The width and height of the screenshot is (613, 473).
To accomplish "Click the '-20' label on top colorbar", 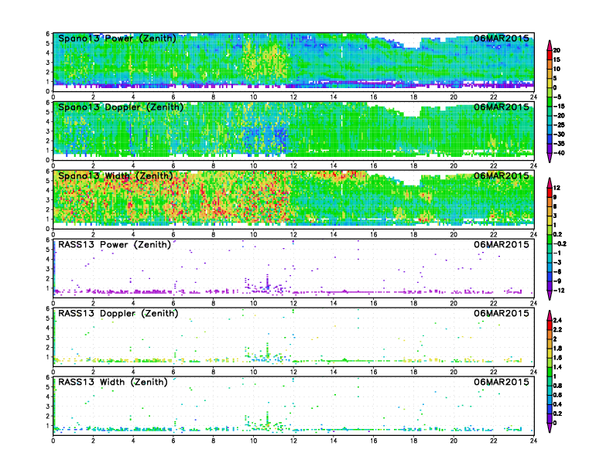I will pos(559,115).
